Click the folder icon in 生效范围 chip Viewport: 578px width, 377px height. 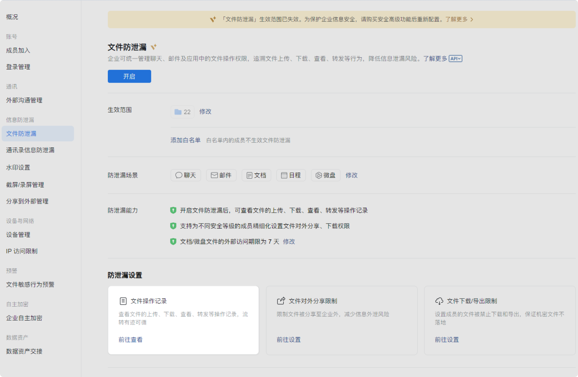[178, 112]
